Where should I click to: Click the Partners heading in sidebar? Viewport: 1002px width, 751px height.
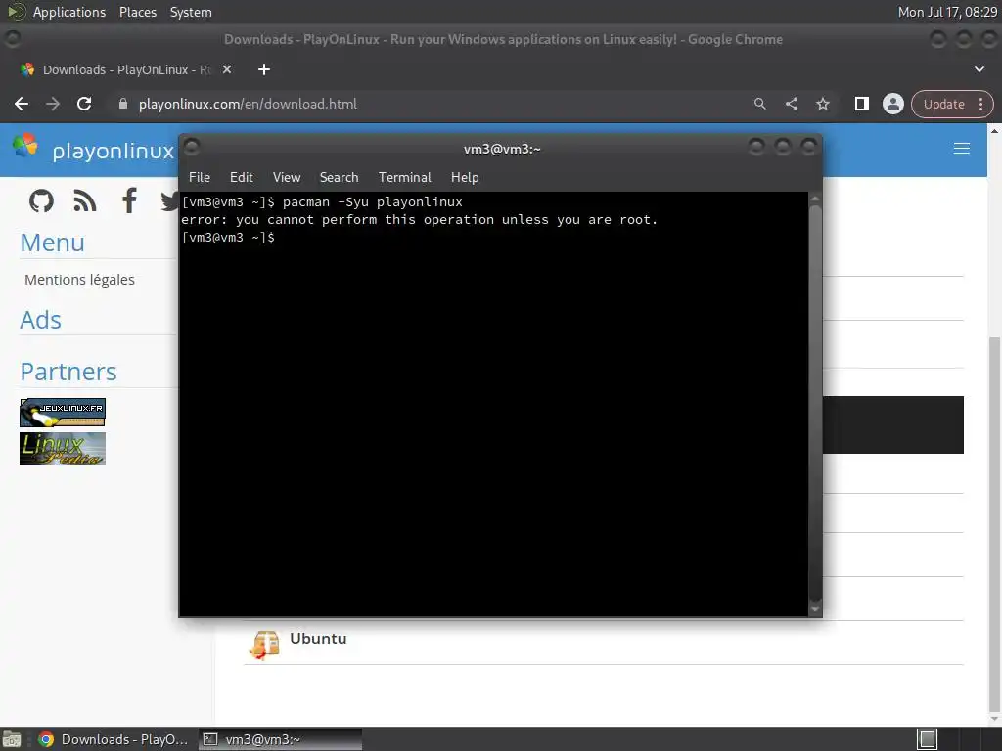(x=68, y=372)
